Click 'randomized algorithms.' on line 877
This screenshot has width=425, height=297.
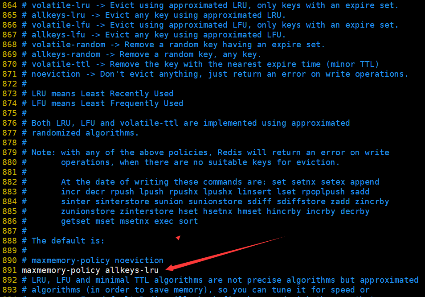tap(85, 133)
